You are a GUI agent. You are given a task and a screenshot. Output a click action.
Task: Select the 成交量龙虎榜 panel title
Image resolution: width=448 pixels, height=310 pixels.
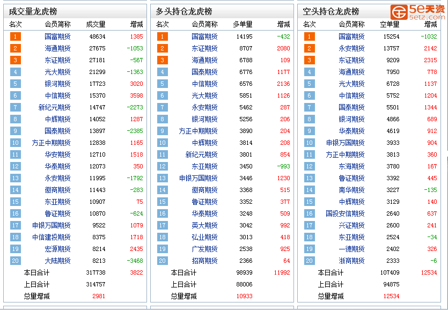tap(33, 11)
